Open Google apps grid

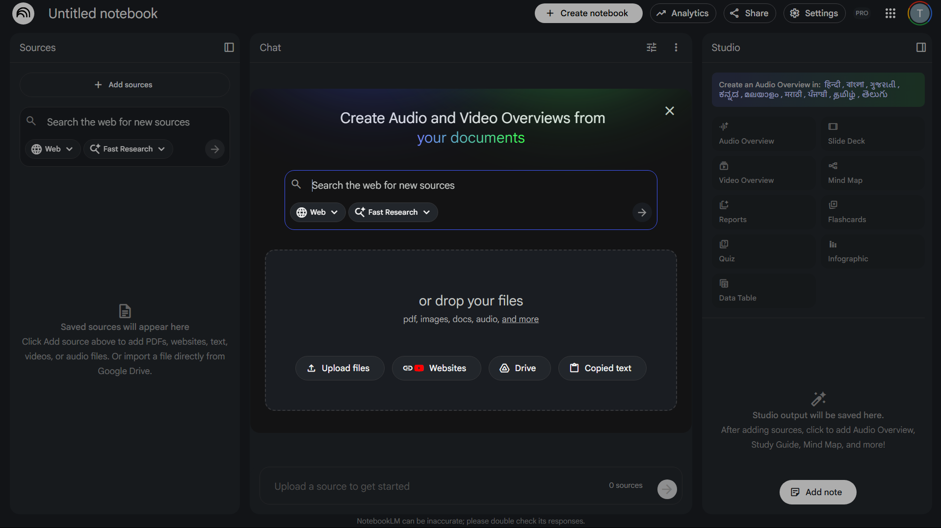pos(890,13)
